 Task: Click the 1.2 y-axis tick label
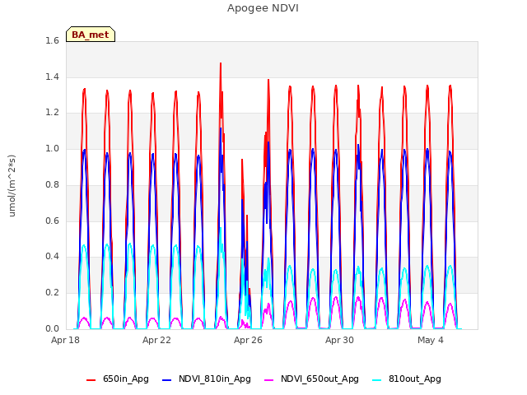[52, 113]
